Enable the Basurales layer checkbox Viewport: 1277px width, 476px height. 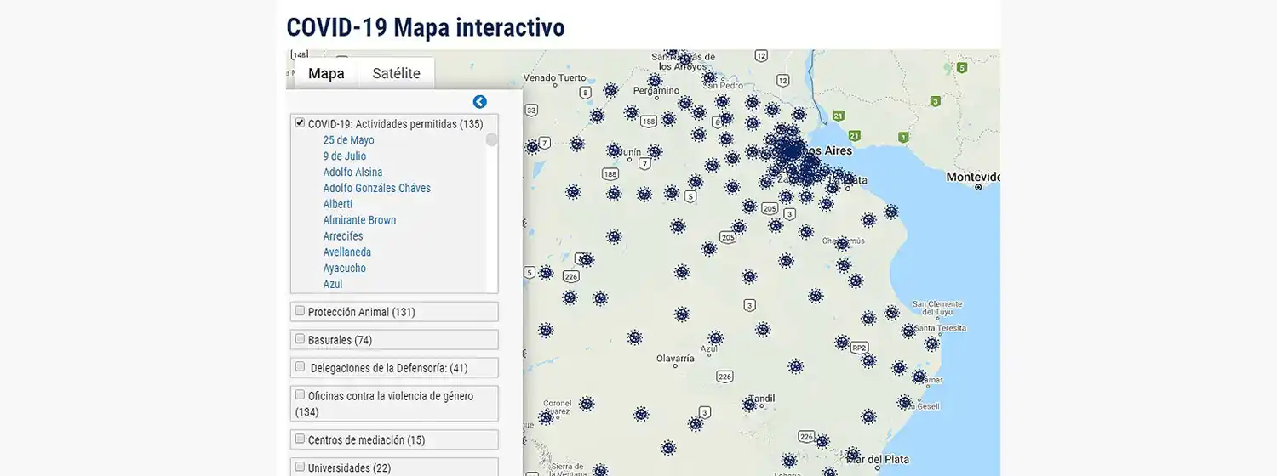[300, 338]
